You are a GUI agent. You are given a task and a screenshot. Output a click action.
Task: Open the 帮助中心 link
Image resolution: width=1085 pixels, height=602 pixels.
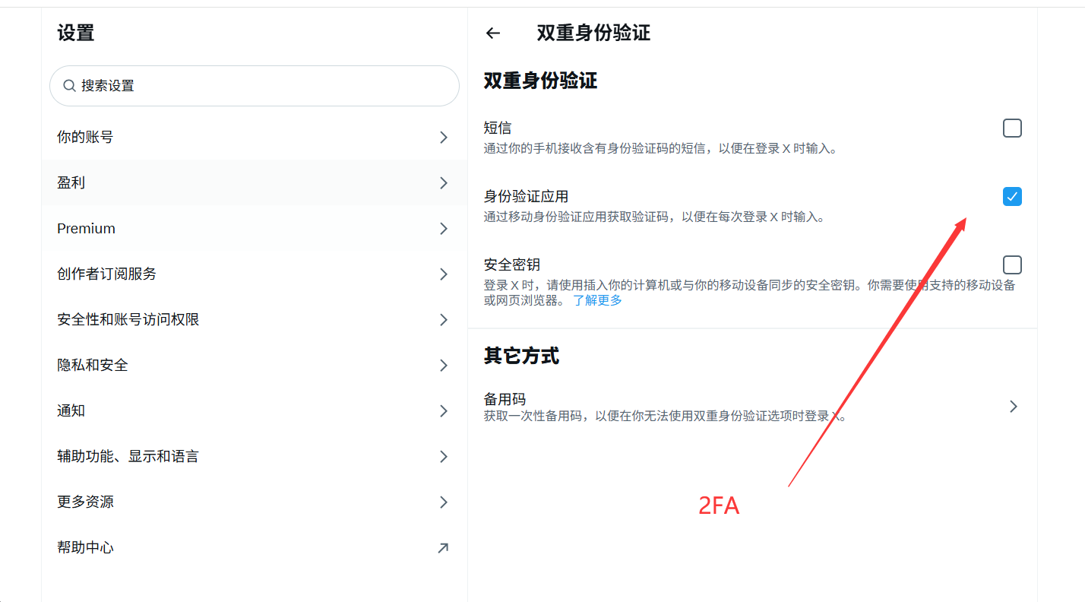point(255,548)
